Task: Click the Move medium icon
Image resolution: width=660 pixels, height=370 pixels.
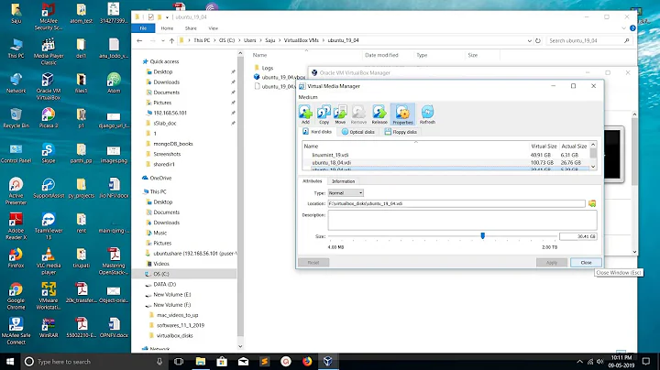Action: click(x=340, y=114)
